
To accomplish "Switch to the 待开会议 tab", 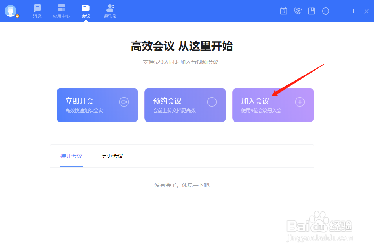I will point(71,156).
